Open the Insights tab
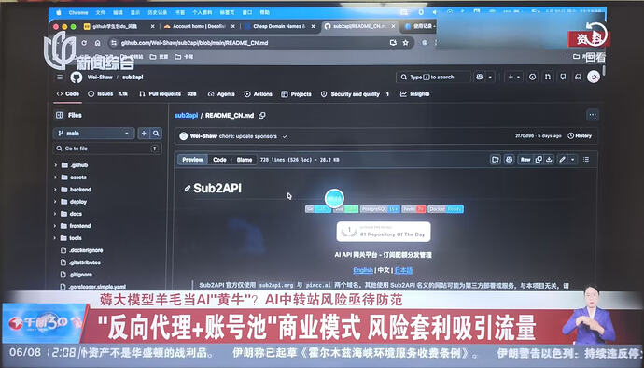 pos(415,94)
